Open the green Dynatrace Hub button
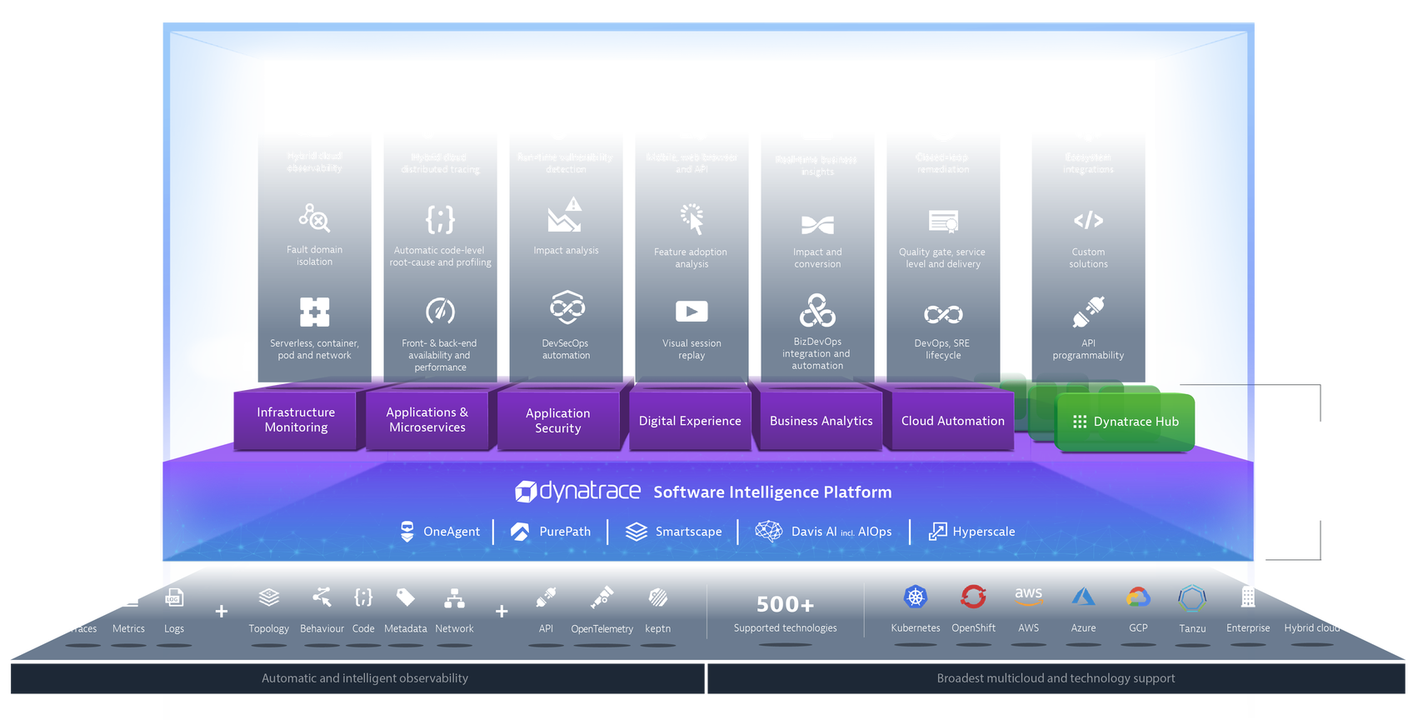1413x720 pixels. [1125, 422]
